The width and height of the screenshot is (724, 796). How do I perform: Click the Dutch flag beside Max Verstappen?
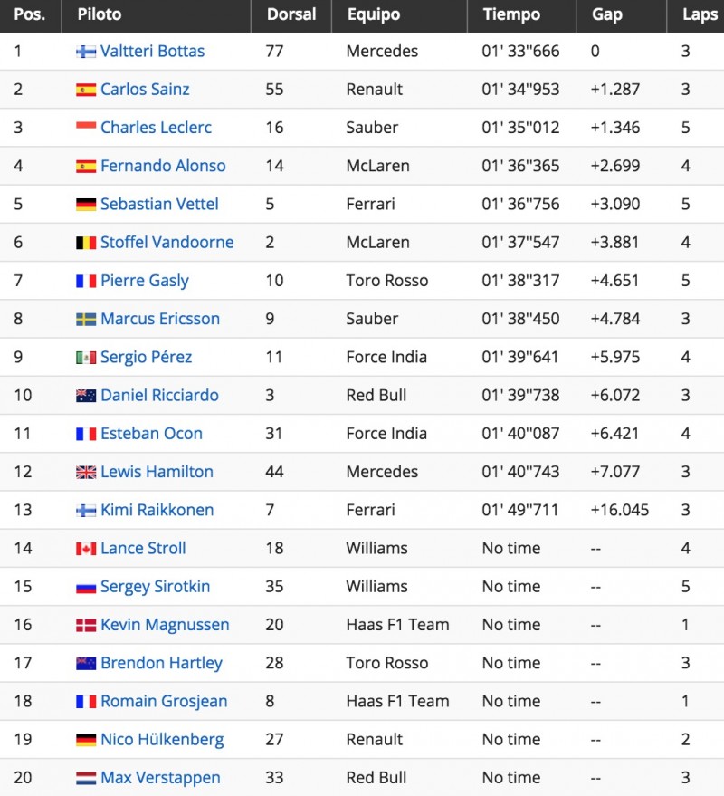86,778
